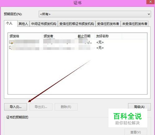Screen dimensions: 155x135
Task: Sort by the 友好名称 column header
Action: 108,36
